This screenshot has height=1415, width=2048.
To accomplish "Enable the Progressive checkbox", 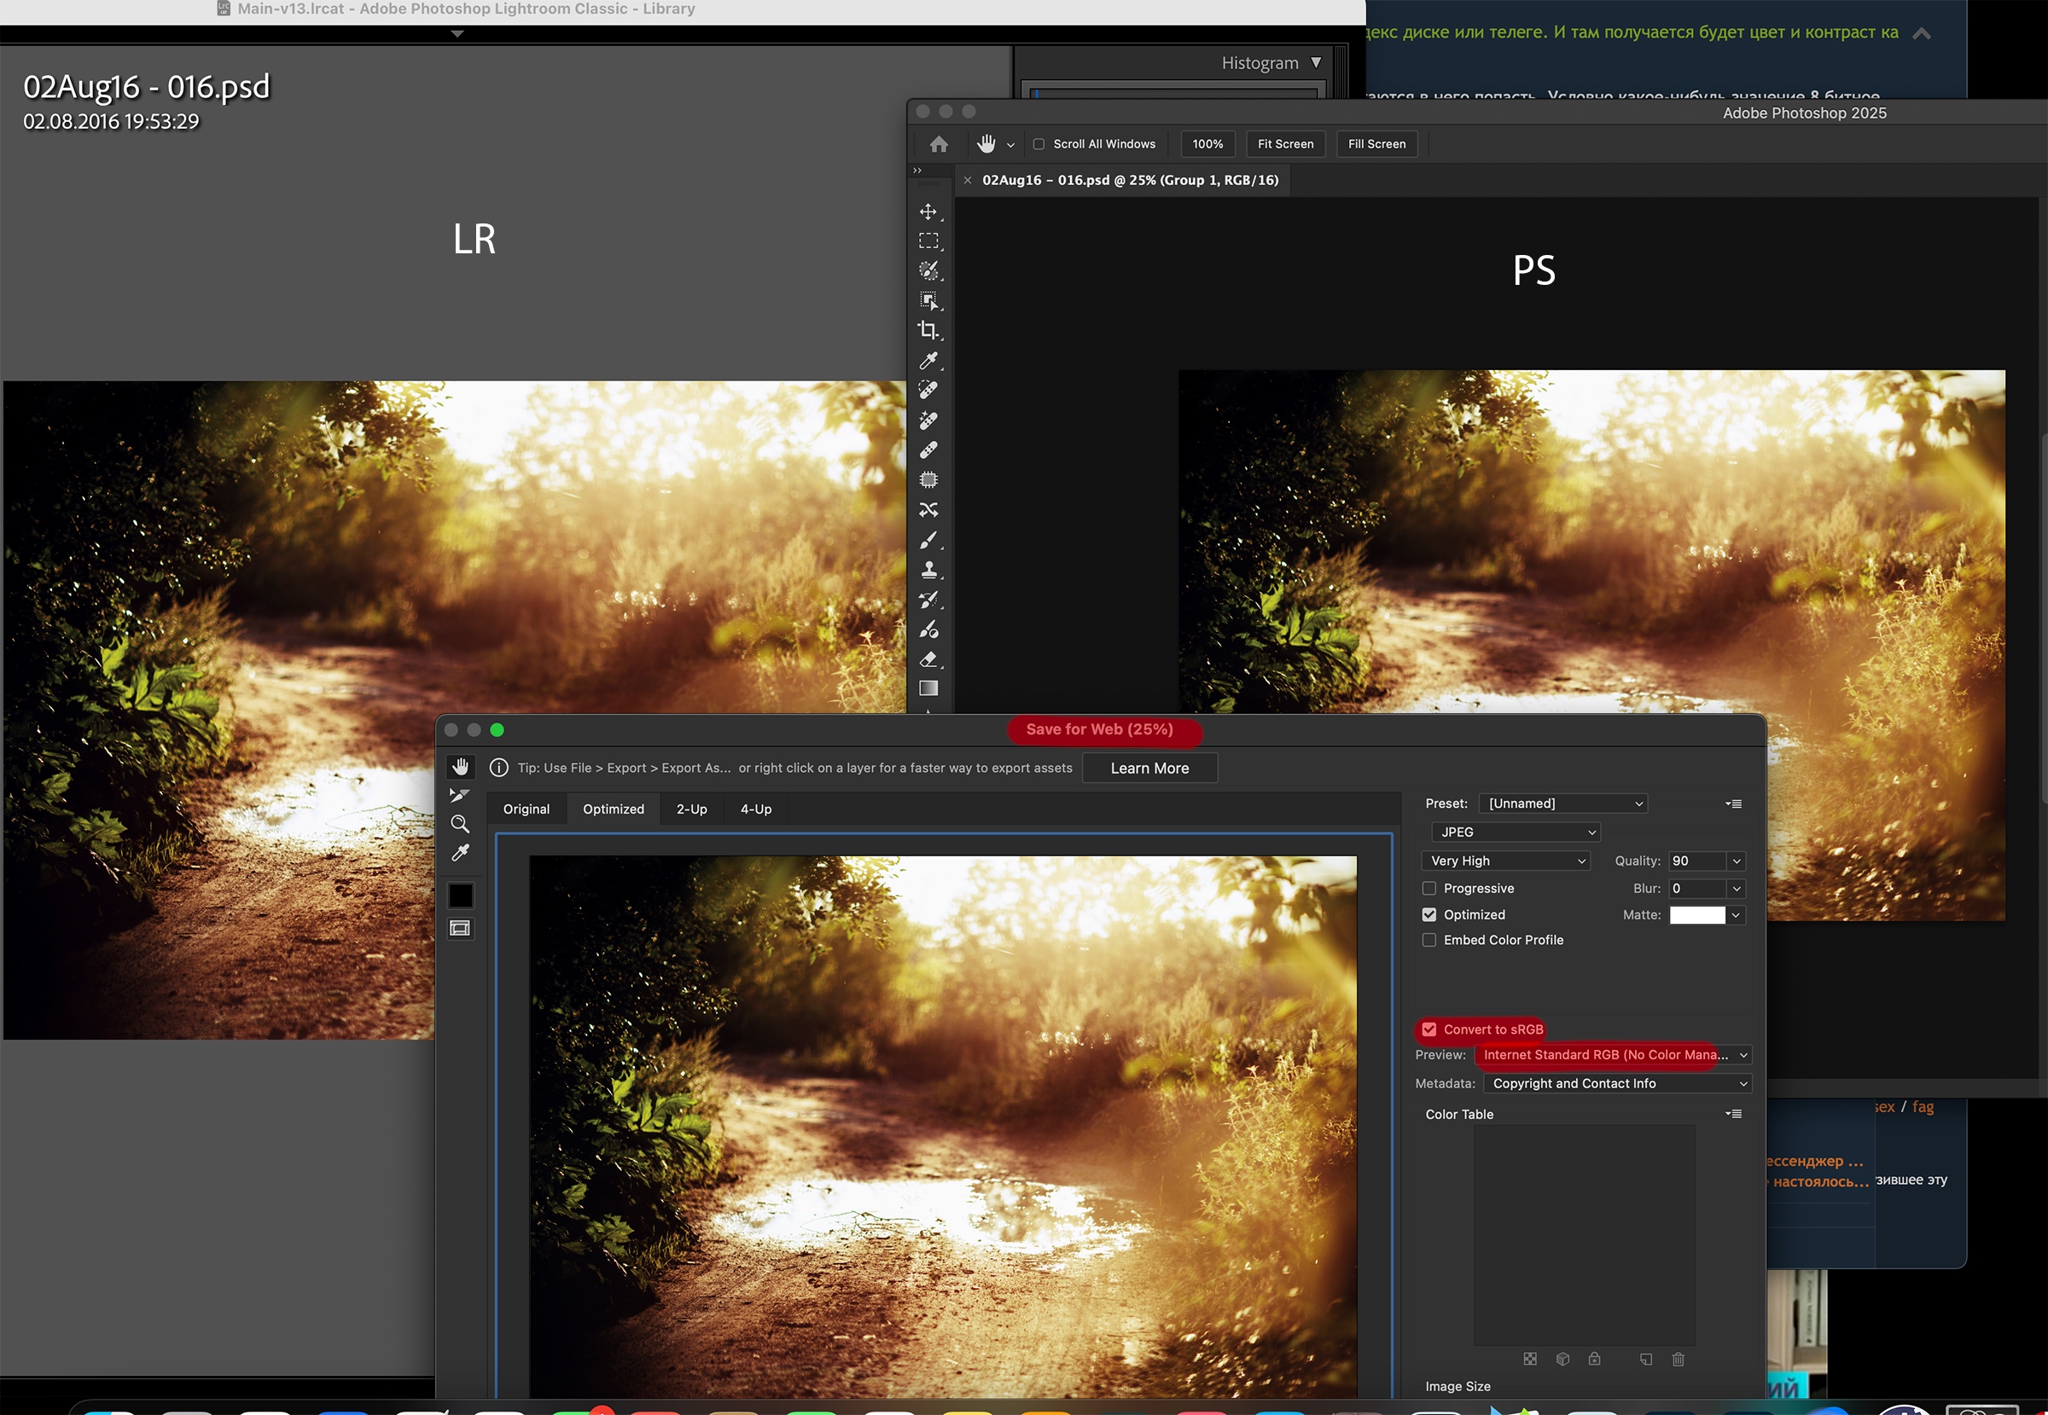I will [1428, 889].
